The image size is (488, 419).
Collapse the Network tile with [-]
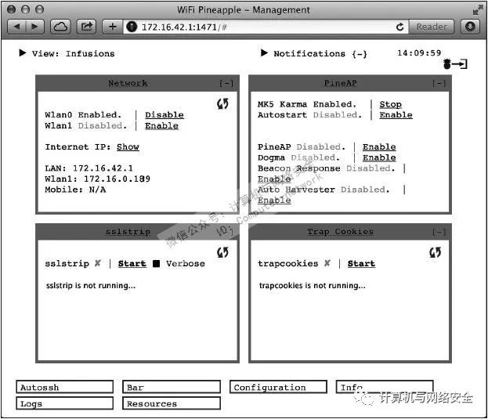(226, 83)
